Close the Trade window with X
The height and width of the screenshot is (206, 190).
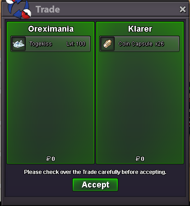tap(183, 9)
